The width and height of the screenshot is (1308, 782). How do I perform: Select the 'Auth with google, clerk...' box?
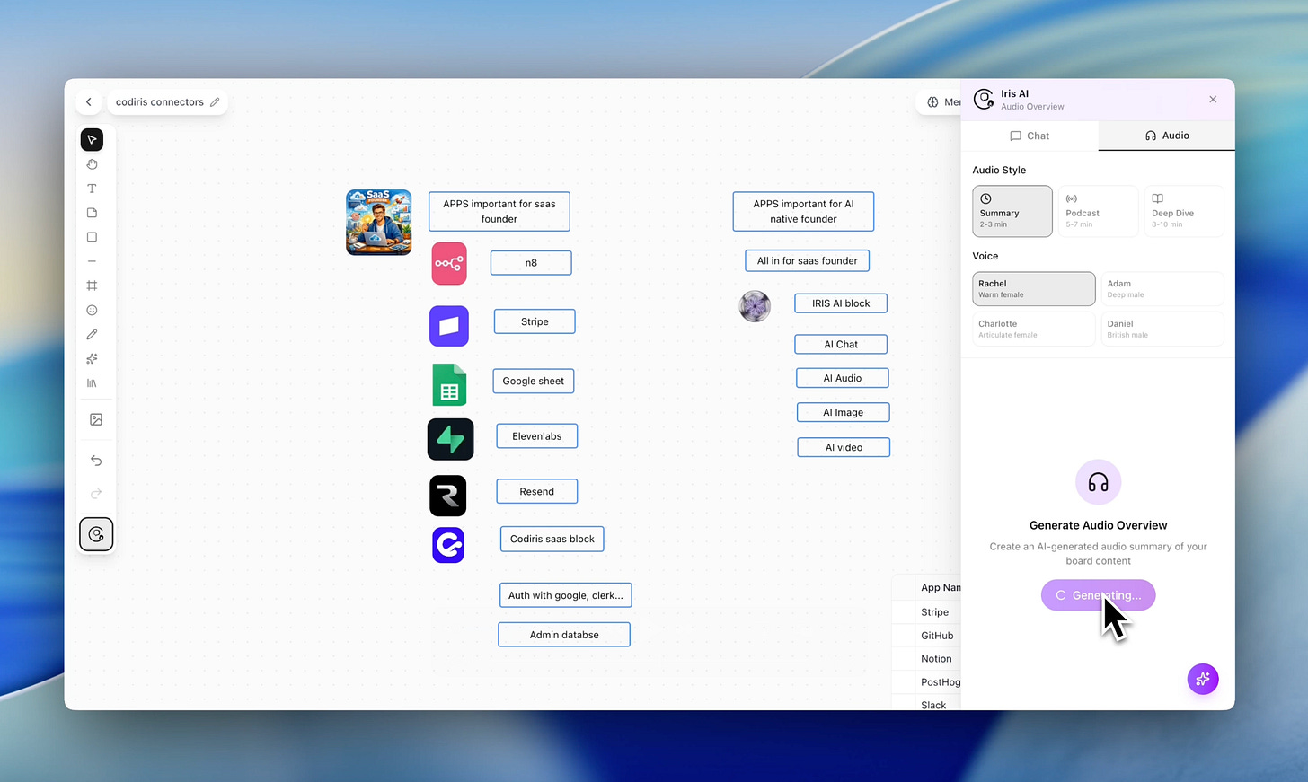(566, 595)
